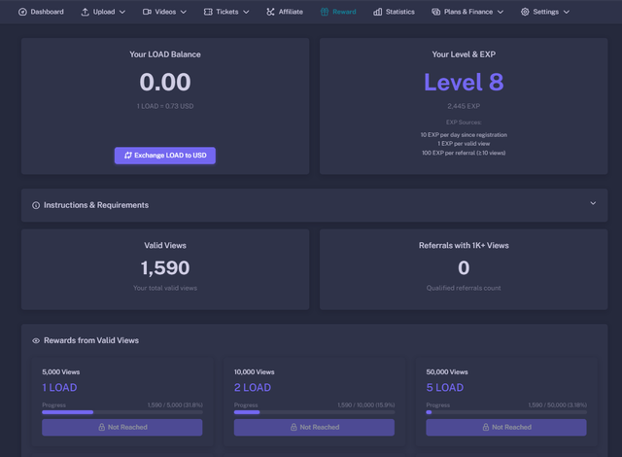This screenshot has height=457, width=622.
Task: Click 'Rewards from Valid Views' heading
Action: [x=91, y=340]
